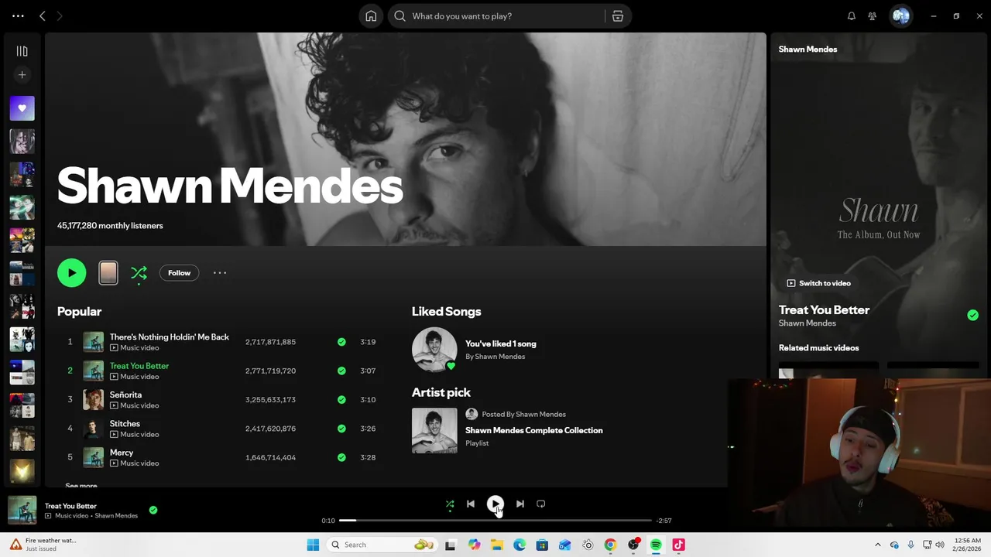991x557 pixels.
Task: Switch to video in Now Playing panel
Action: (819, 283)
